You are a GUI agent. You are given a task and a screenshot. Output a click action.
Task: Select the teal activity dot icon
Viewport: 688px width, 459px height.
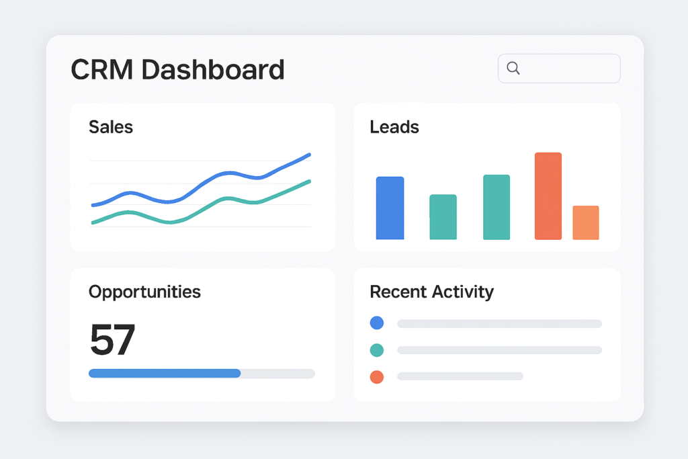(x=377, y=349)
